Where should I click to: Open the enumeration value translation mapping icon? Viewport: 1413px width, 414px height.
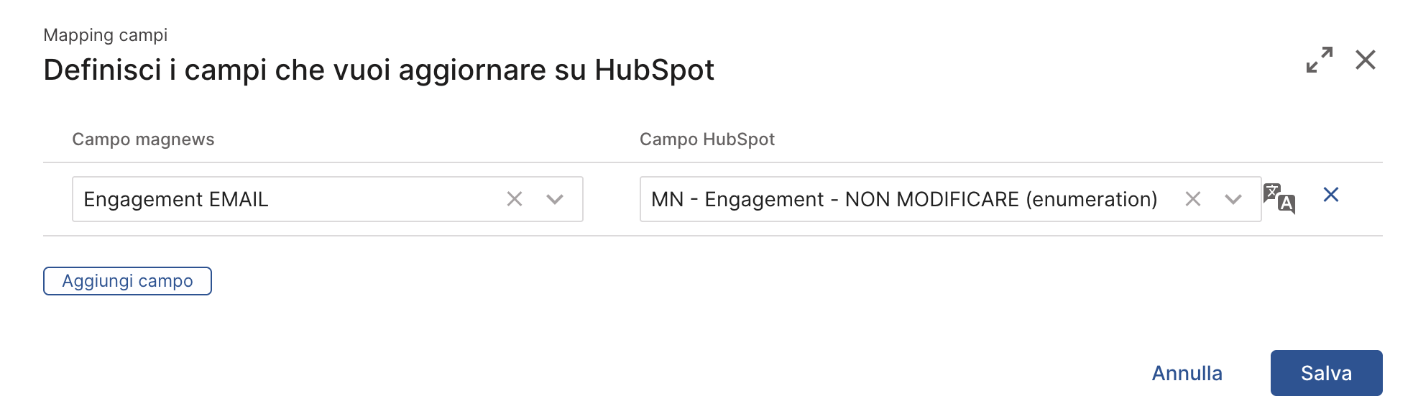(x=1279, y=199)
